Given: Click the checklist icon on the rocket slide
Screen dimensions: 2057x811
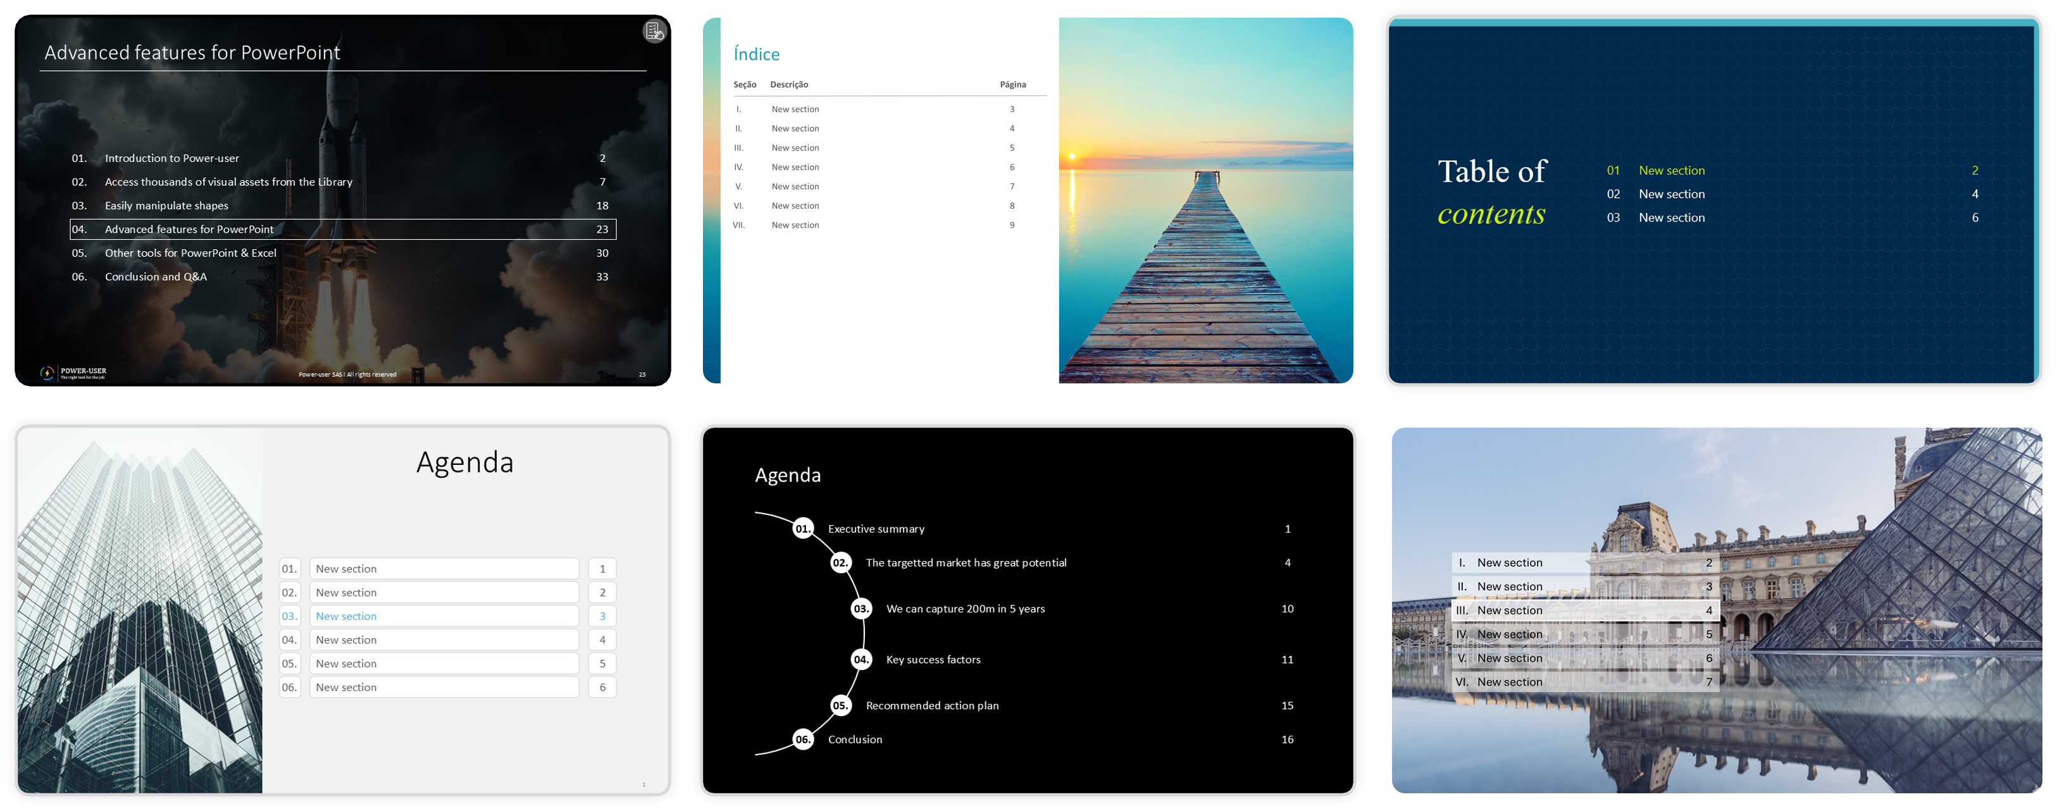Looking at the screenshot, I should (x=654, y=31).
